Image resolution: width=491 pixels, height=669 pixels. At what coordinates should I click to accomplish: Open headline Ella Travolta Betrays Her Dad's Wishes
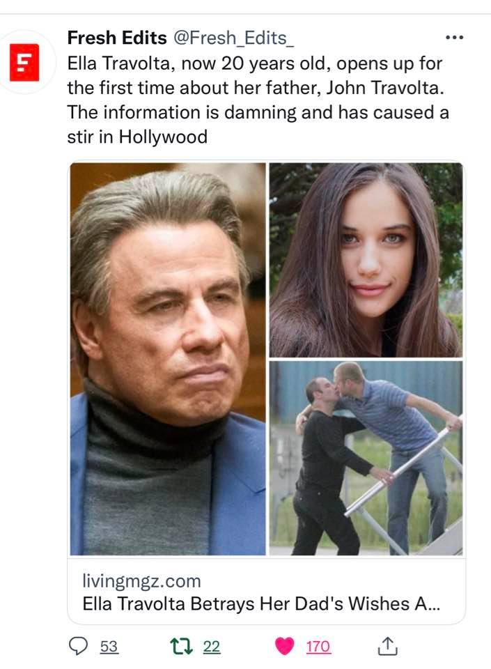261,603
